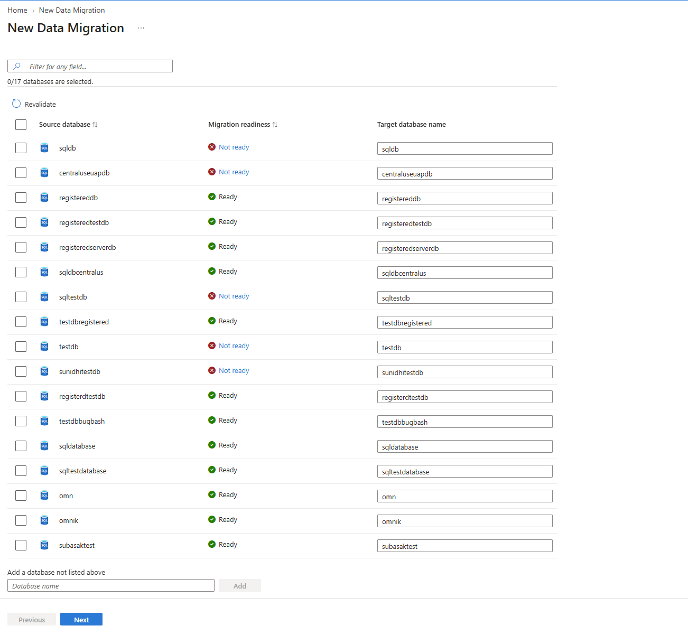Viewport: 688px width, 635px height.
Task: Check the select-all databases checkbox
Action: pos(21,125)
